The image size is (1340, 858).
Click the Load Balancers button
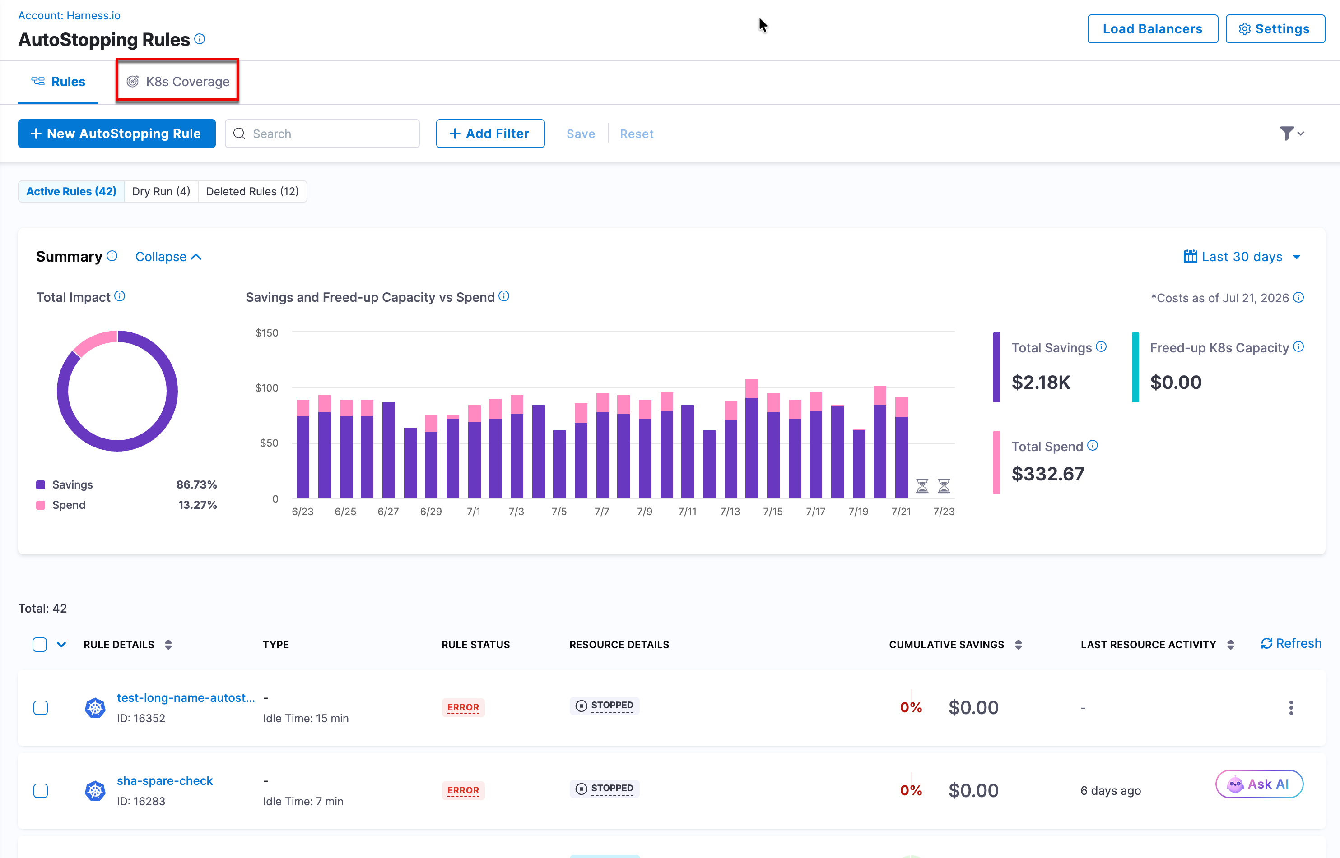pyautogui.click(x=1152, y=29)
